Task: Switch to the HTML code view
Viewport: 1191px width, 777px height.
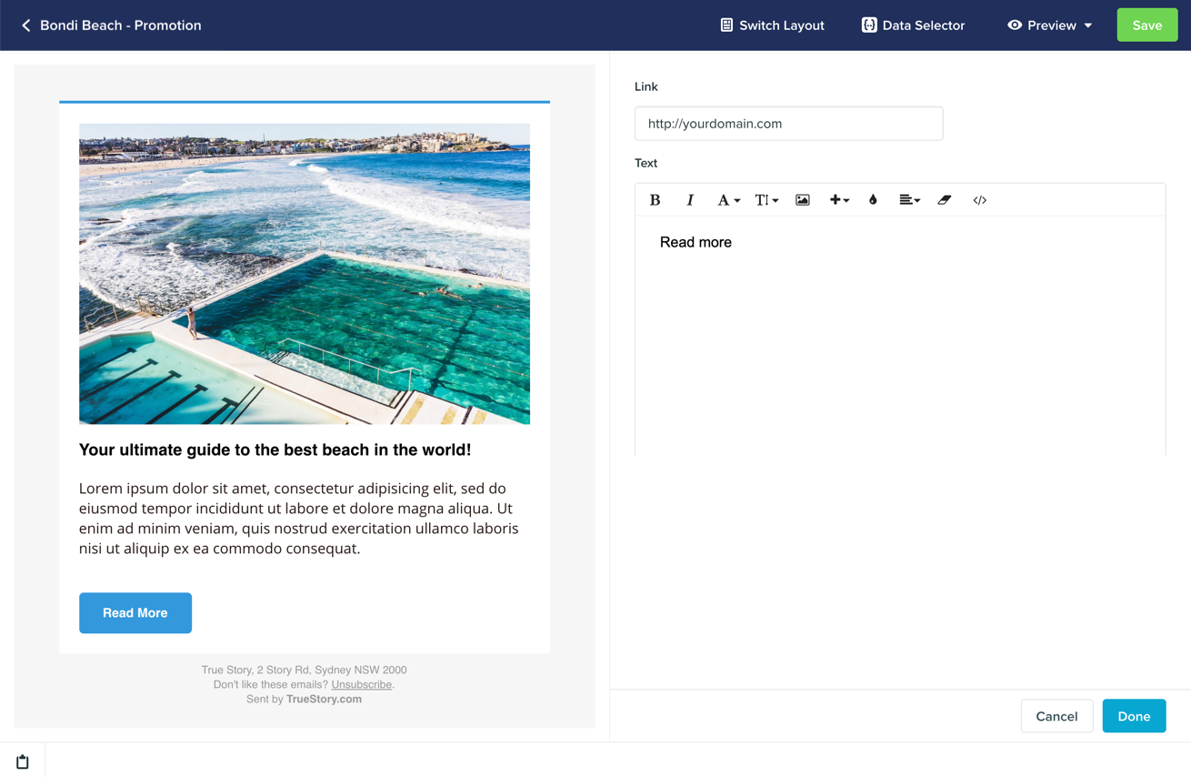Action: click(979, 200)
